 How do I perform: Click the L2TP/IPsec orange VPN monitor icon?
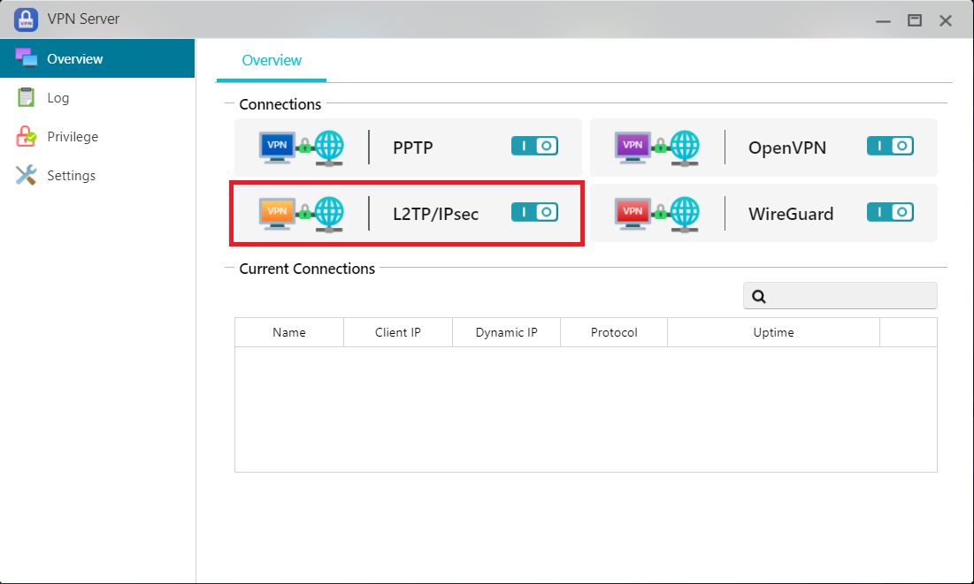click(x=276, y=214)
